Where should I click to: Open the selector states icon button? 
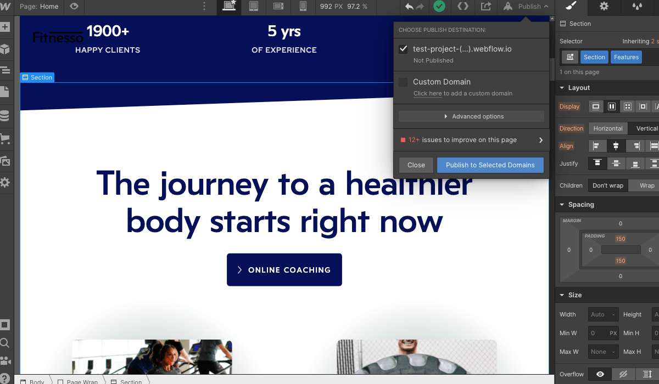(x=569, y=57)
